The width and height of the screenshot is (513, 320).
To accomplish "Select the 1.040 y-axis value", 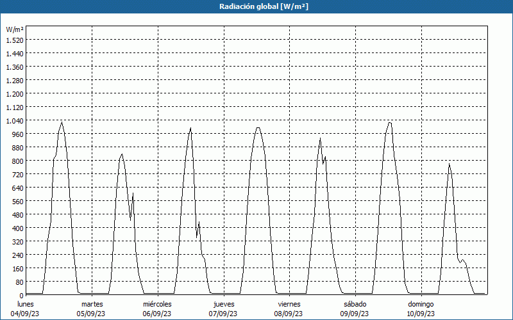I will (x=15, y=121).
